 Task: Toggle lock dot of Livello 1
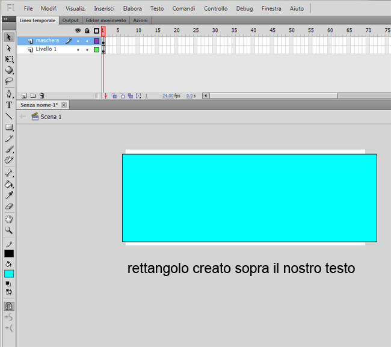coord(87,49)
